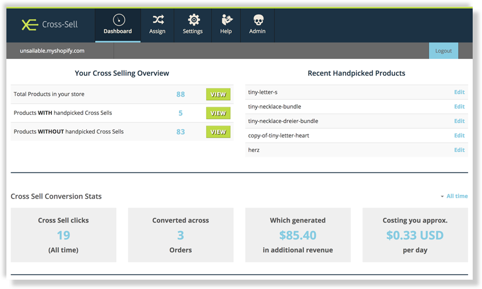
Task: Click the Costing you approx. card title
Action: click(x=415, y=220)
